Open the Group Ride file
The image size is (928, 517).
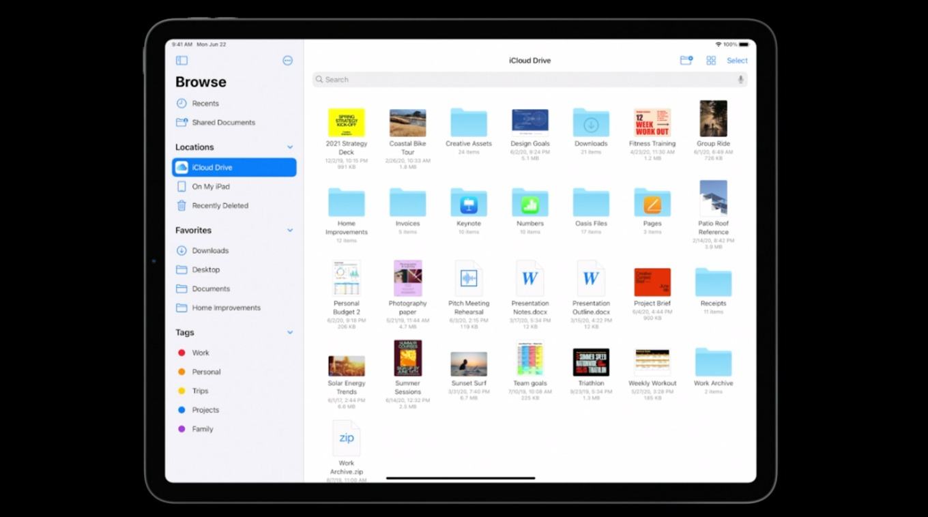coord(714,119)
